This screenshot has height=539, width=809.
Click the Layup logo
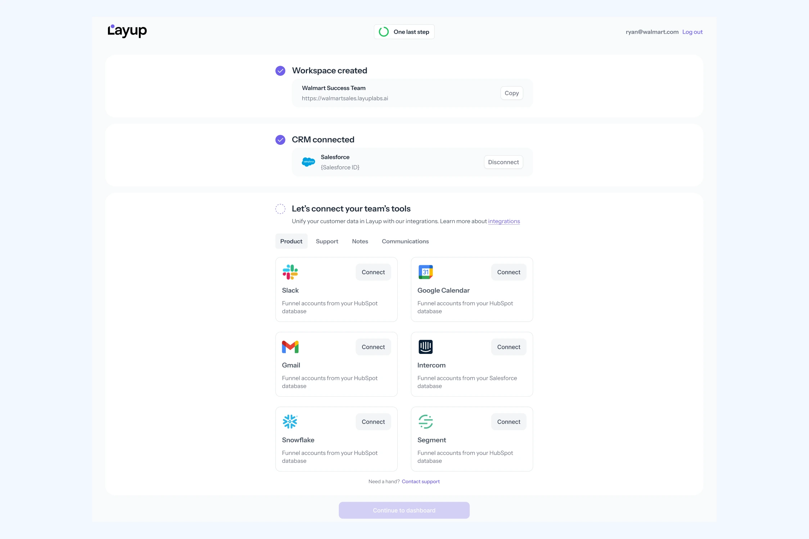click(127, 31)
